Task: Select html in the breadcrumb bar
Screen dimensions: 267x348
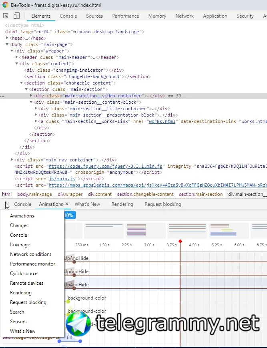Action: (x=7, y=194)
